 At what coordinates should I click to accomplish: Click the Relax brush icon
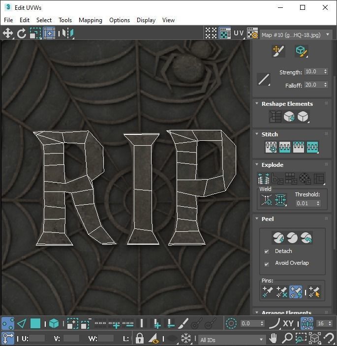click(x=302, y=51)
